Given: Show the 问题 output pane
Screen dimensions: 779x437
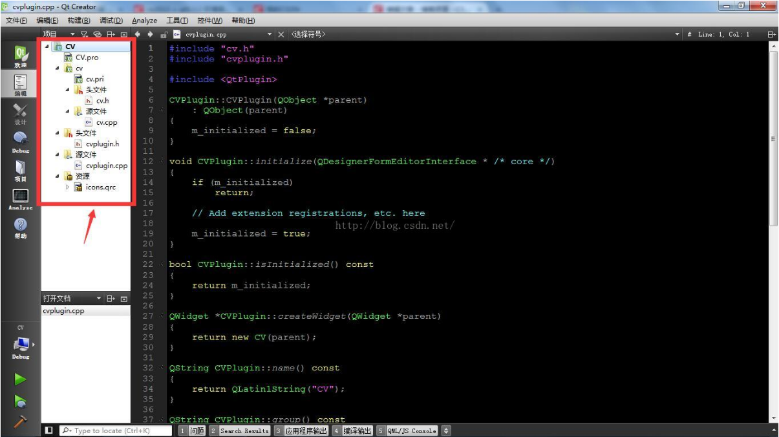Looking at the screenshot, I should (192, 431).
